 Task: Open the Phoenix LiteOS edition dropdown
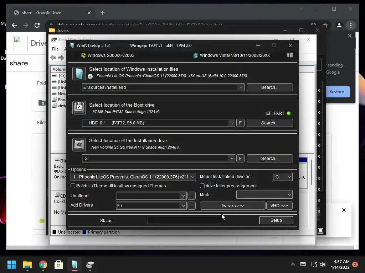(133, 177)
